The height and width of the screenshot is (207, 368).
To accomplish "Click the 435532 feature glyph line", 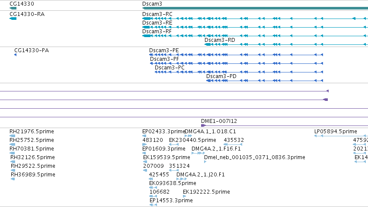I will (233, 144).
